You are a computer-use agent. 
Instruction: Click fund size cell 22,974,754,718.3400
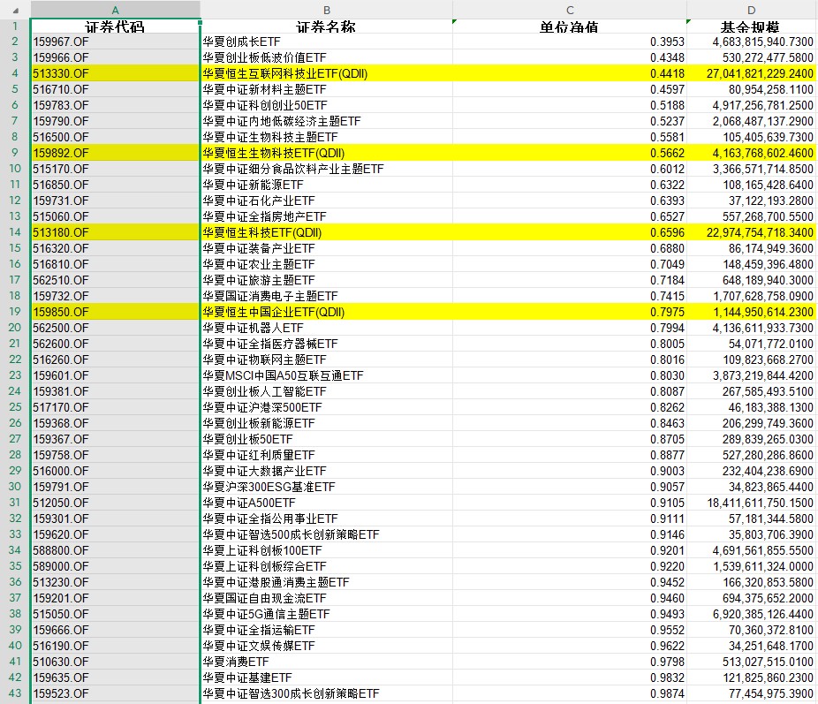pyautogui.click(x=751, y=232)
